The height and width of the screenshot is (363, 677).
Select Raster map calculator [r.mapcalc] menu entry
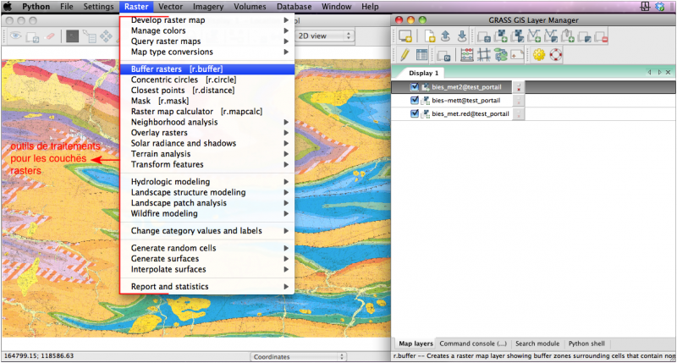tap(185, 111)
